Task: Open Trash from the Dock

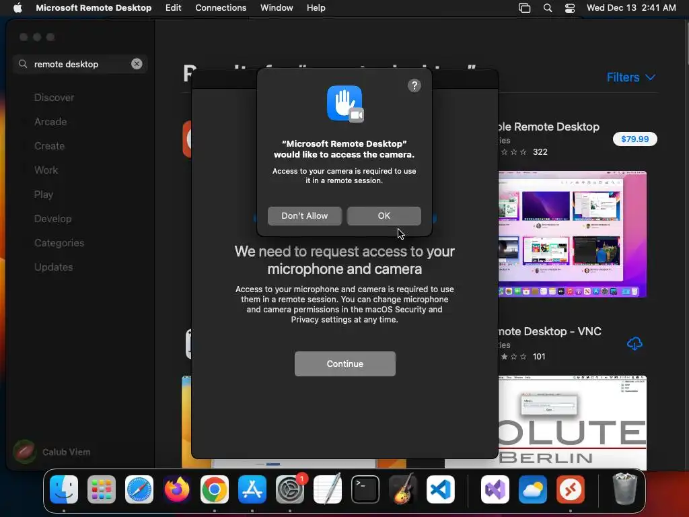Action: click(x=624, y=489)
